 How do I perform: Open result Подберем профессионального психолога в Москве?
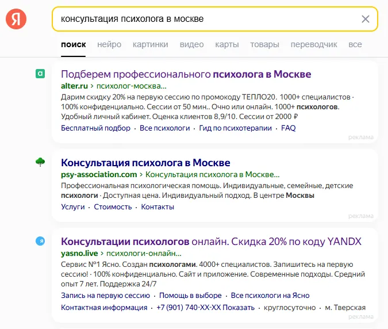coord(186,74)
